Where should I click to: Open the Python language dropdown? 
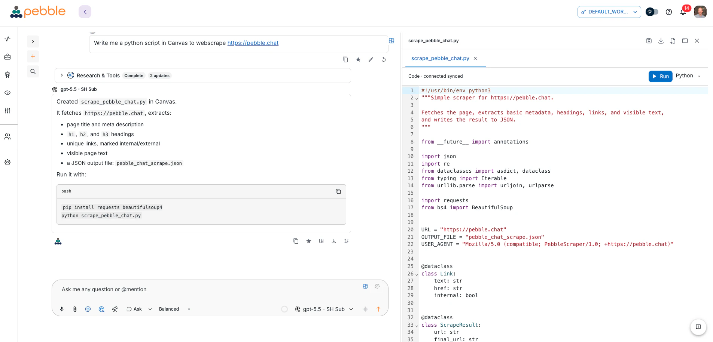(x=688, y=76)
